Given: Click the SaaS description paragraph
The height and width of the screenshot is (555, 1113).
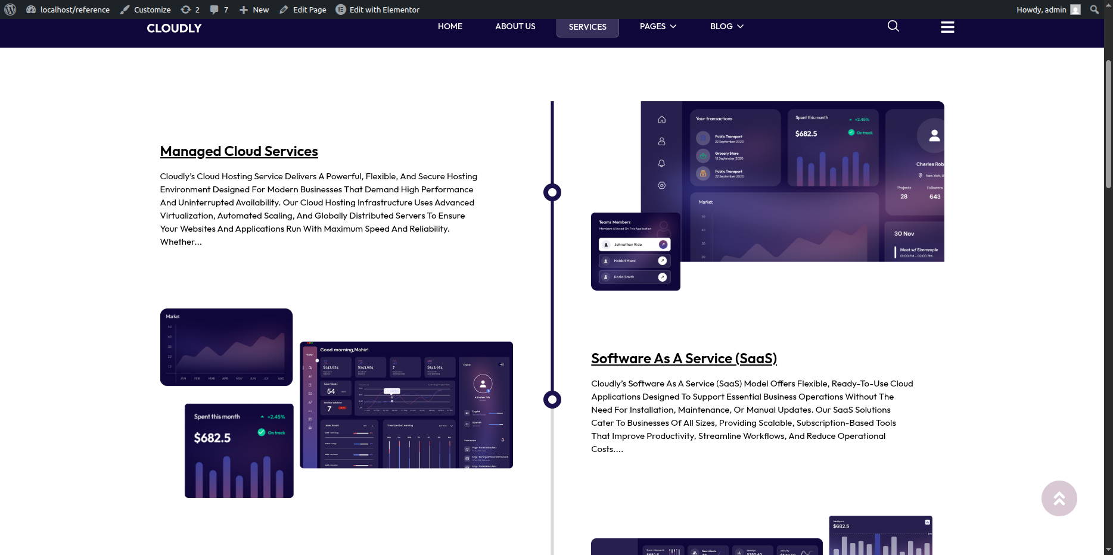Looking at the screenshot, I should point(753,416).
